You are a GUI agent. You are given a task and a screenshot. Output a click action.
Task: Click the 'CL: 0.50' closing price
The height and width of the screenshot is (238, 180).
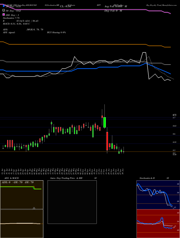66,6
